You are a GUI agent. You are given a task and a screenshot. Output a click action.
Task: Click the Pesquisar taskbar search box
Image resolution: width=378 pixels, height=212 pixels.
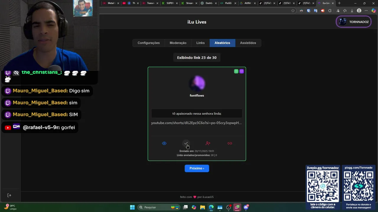[159, 207]
